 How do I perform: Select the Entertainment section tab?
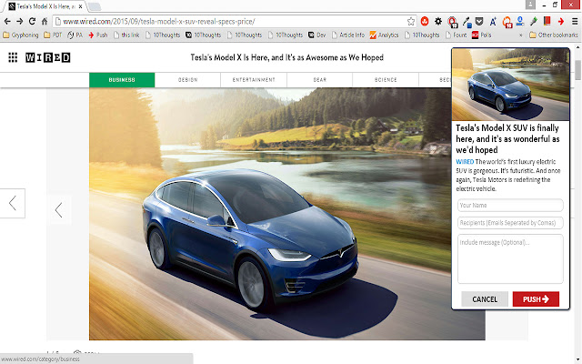(x=254, y=80)
